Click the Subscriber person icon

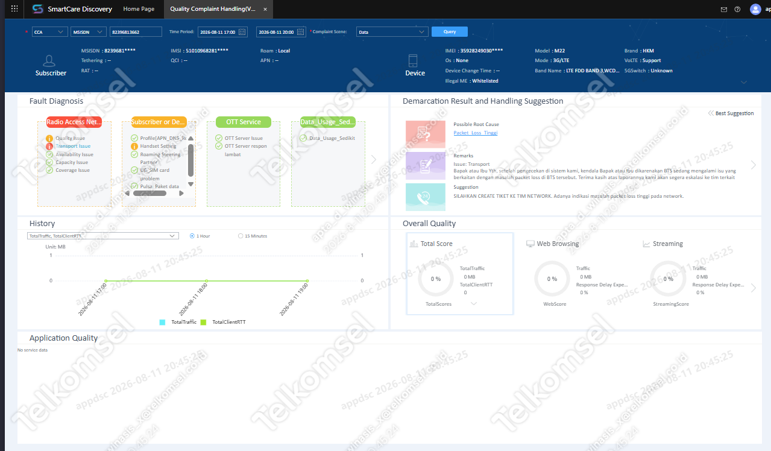(x=50, y=61)
